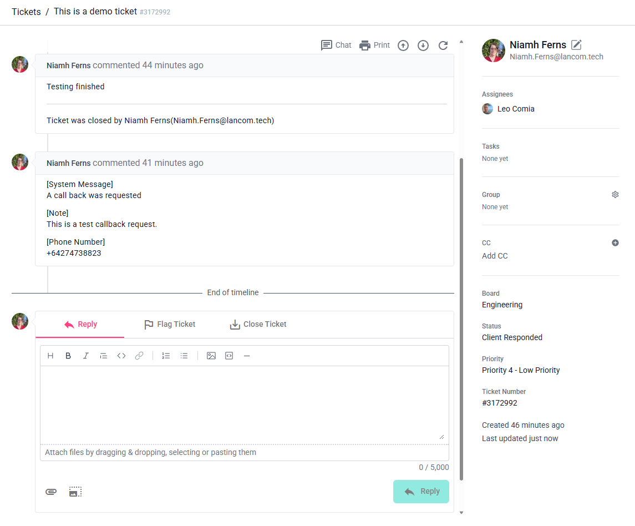Click Add CC link
The height and width of the screenshot is (526, 635).
click(495, 256)
